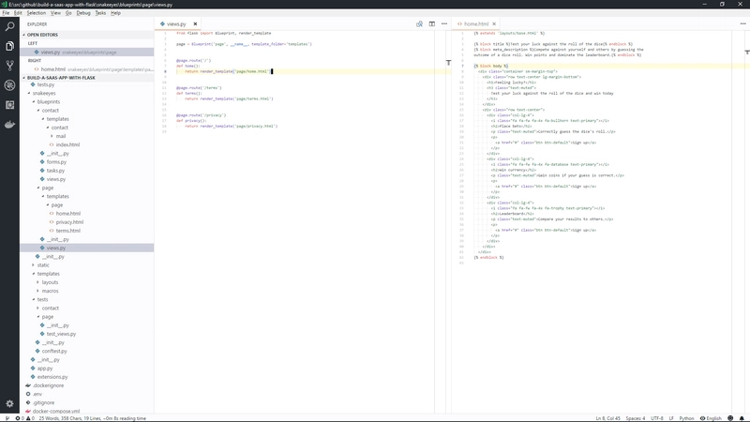Screen dimensions: 750x422
Task: Close the home.html tab
Action: pyautogui.click(x=494, y=24)
